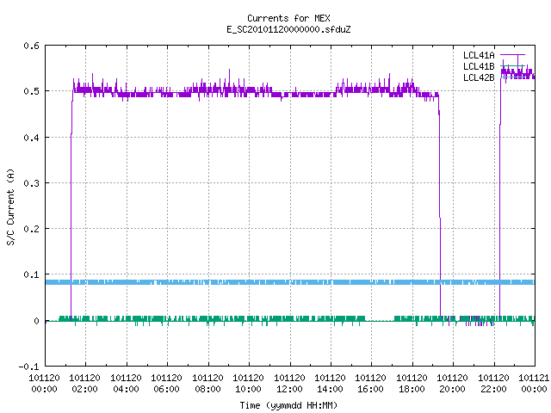Click the blue line sample beside LCL42B
The image size is (551, 413).
512,77
